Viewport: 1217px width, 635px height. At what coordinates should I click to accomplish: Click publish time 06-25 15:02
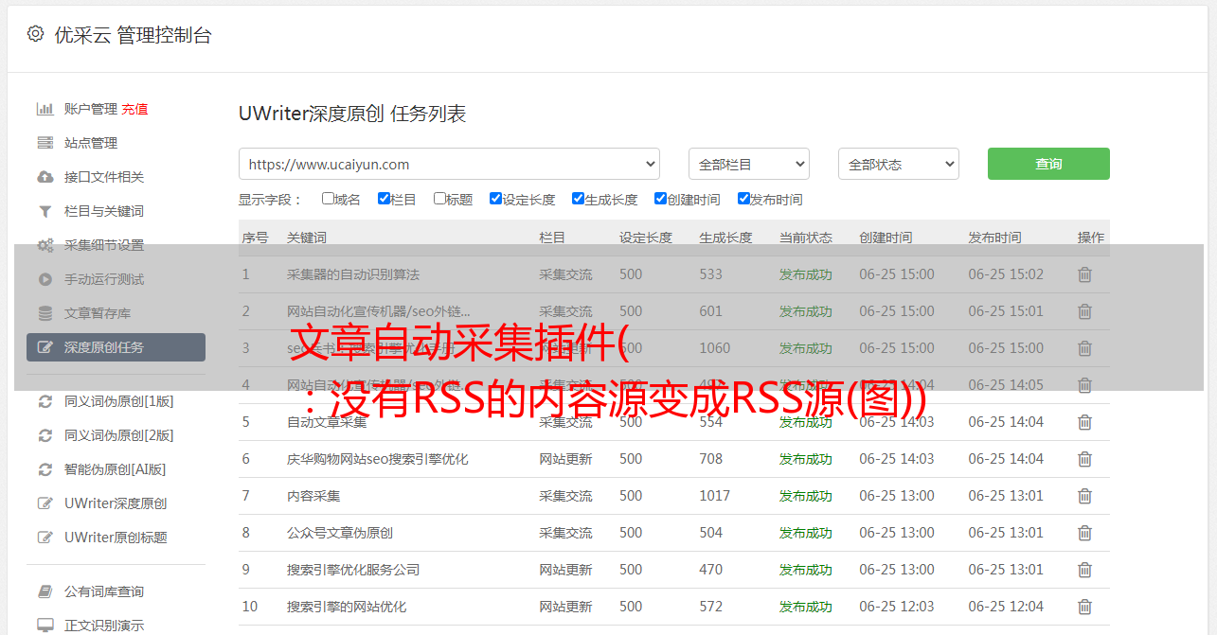click(x=1006, y=274)
